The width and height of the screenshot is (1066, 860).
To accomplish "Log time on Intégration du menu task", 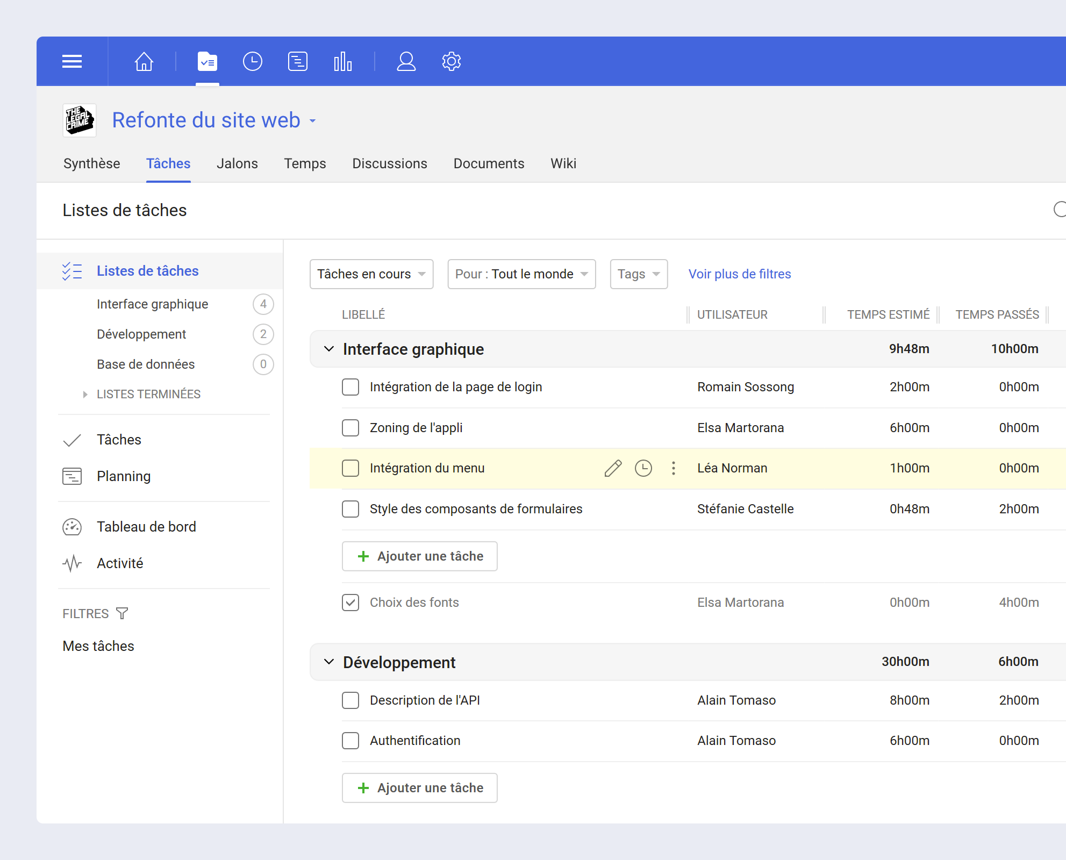I will (x=643, y=468).
